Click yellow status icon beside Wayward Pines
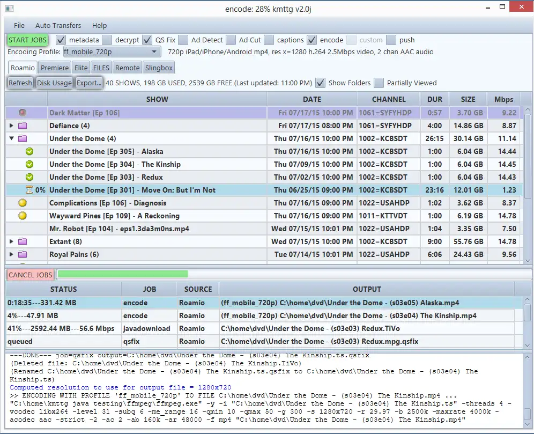Image resolution: width=534 pixels, height=434 pixels. point(23,216)
